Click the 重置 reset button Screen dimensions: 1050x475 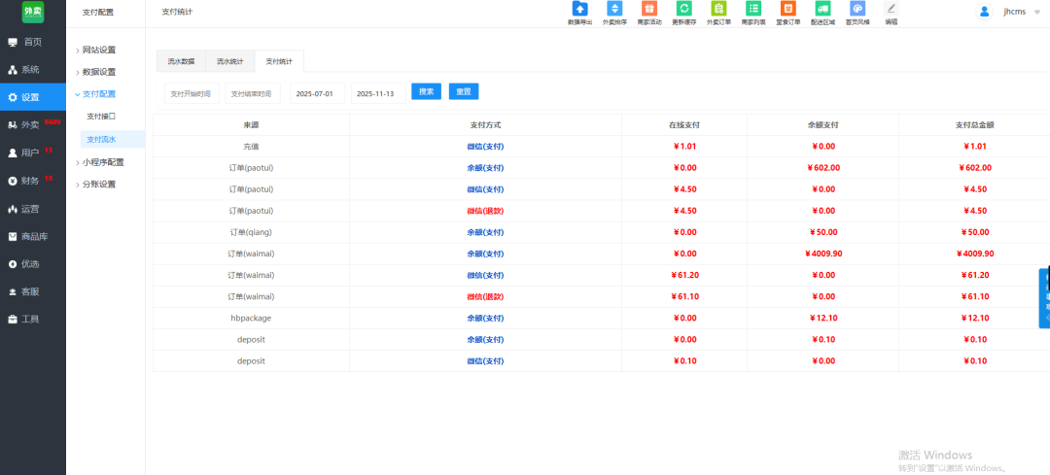pyautogui.click(x=464, y=91)
